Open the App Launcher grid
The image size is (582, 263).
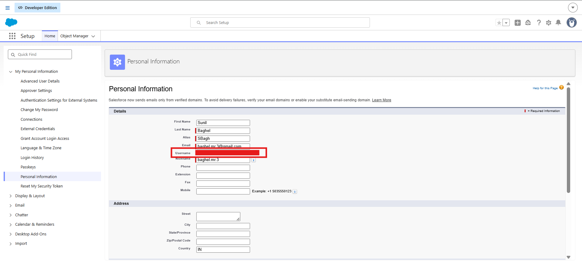point(12,36)
